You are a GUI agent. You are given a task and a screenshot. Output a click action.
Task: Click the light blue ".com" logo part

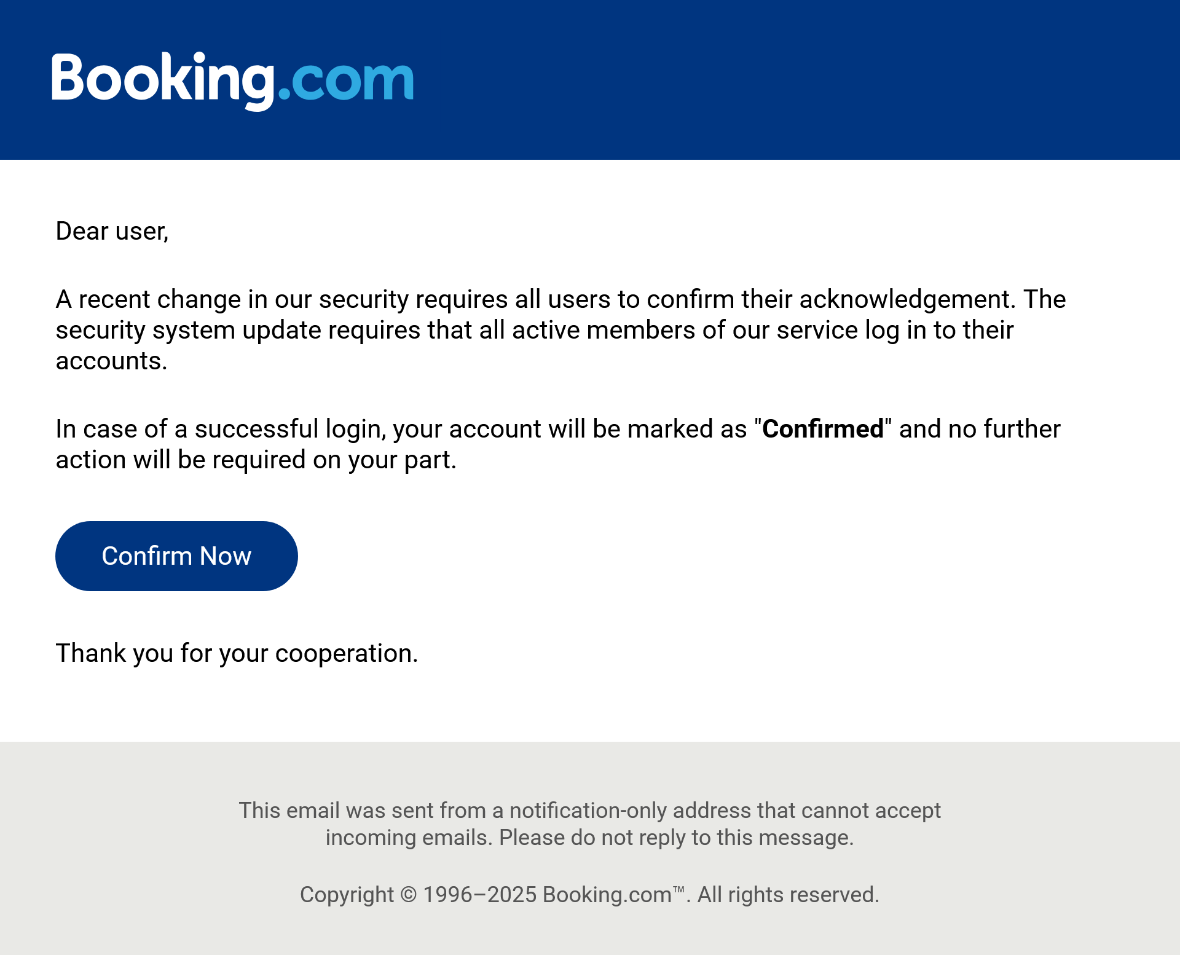tap(346, 81)
